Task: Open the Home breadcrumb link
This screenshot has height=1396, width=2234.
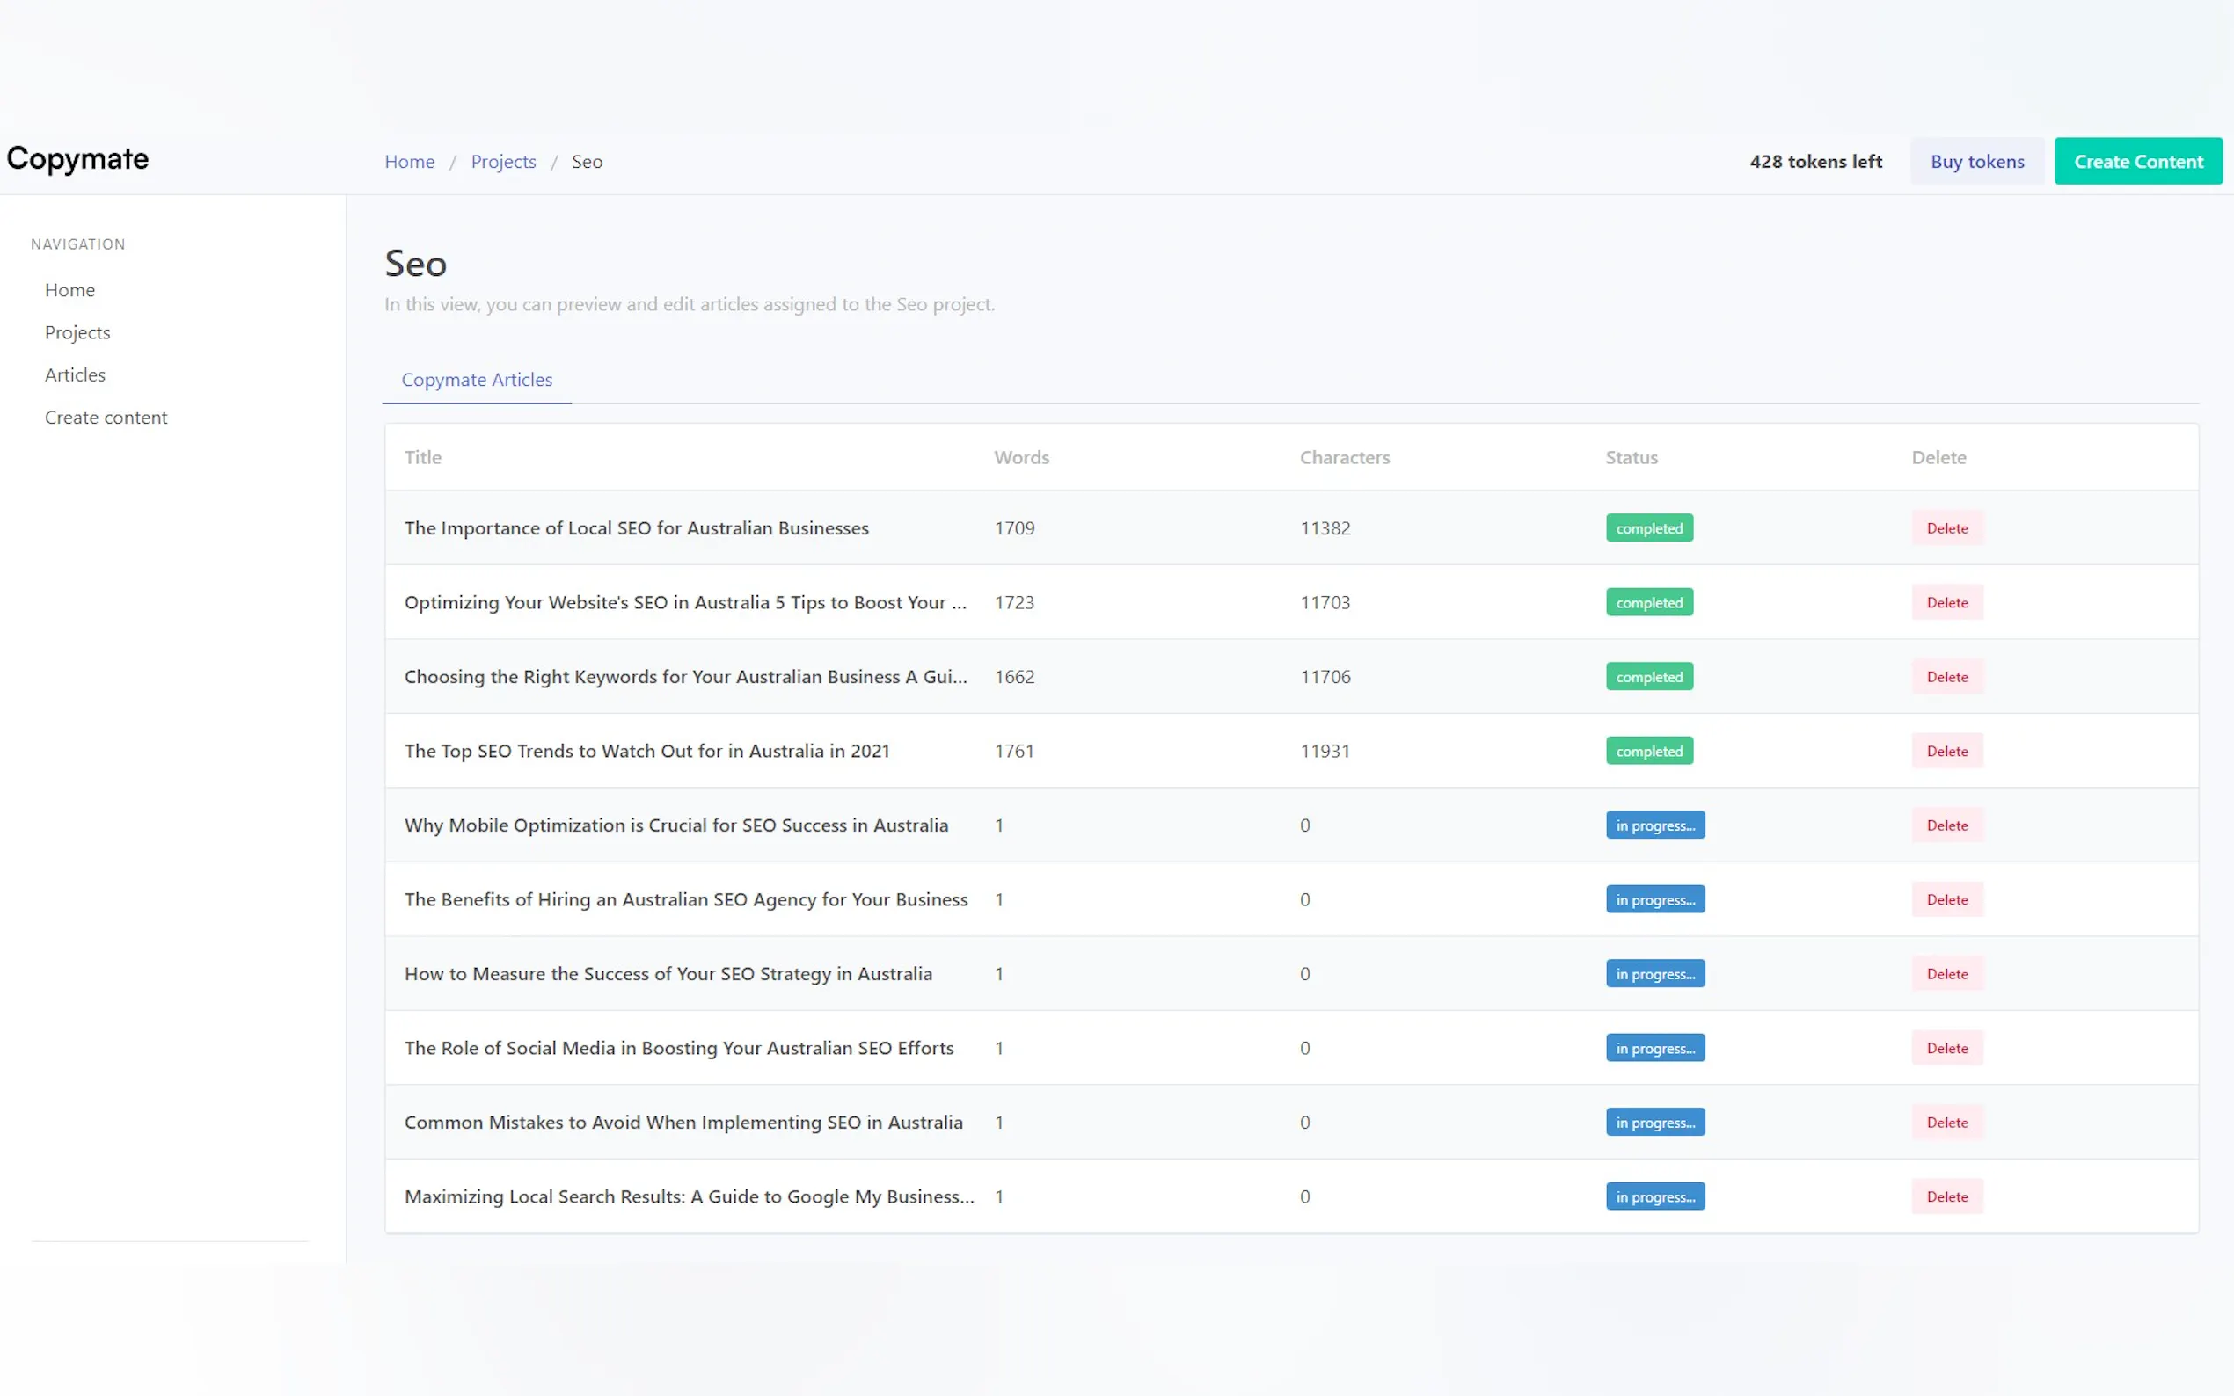Action: pyautogui.click(x=409, y=162)
